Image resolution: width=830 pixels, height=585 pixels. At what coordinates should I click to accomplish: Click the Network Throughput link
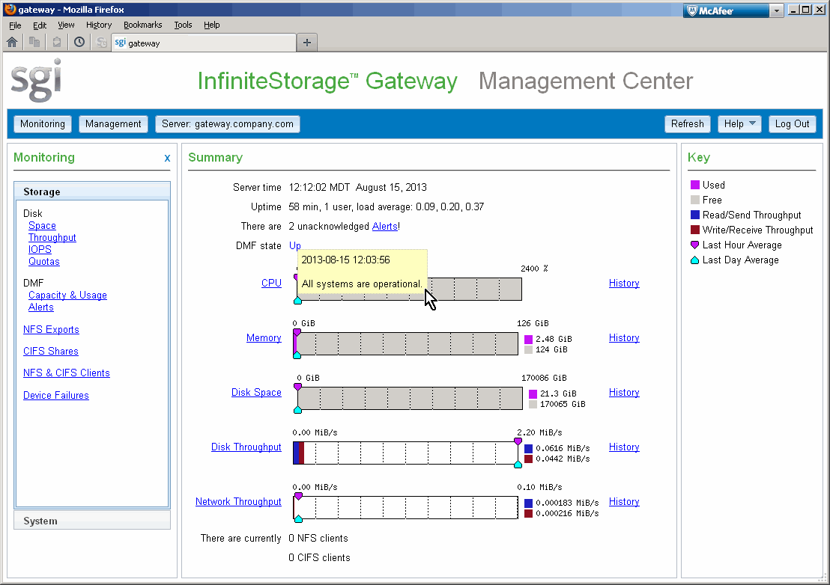pos(238,501)
